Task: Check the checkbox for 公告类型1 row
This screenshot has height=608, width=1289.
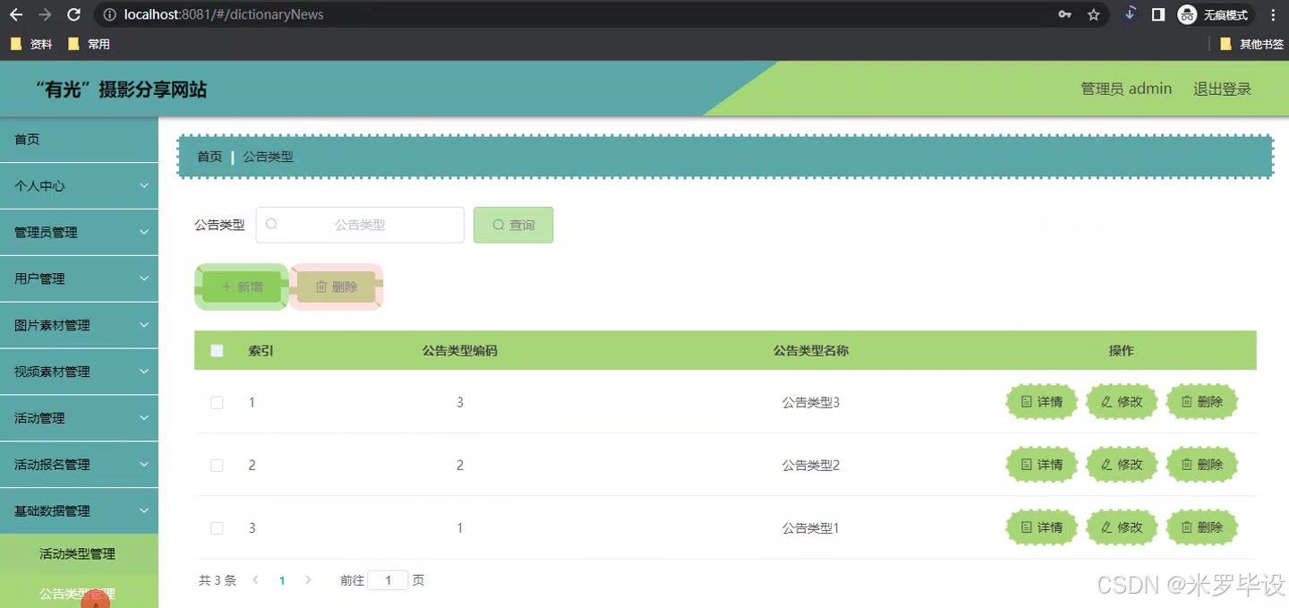Action: click(217, 528)
